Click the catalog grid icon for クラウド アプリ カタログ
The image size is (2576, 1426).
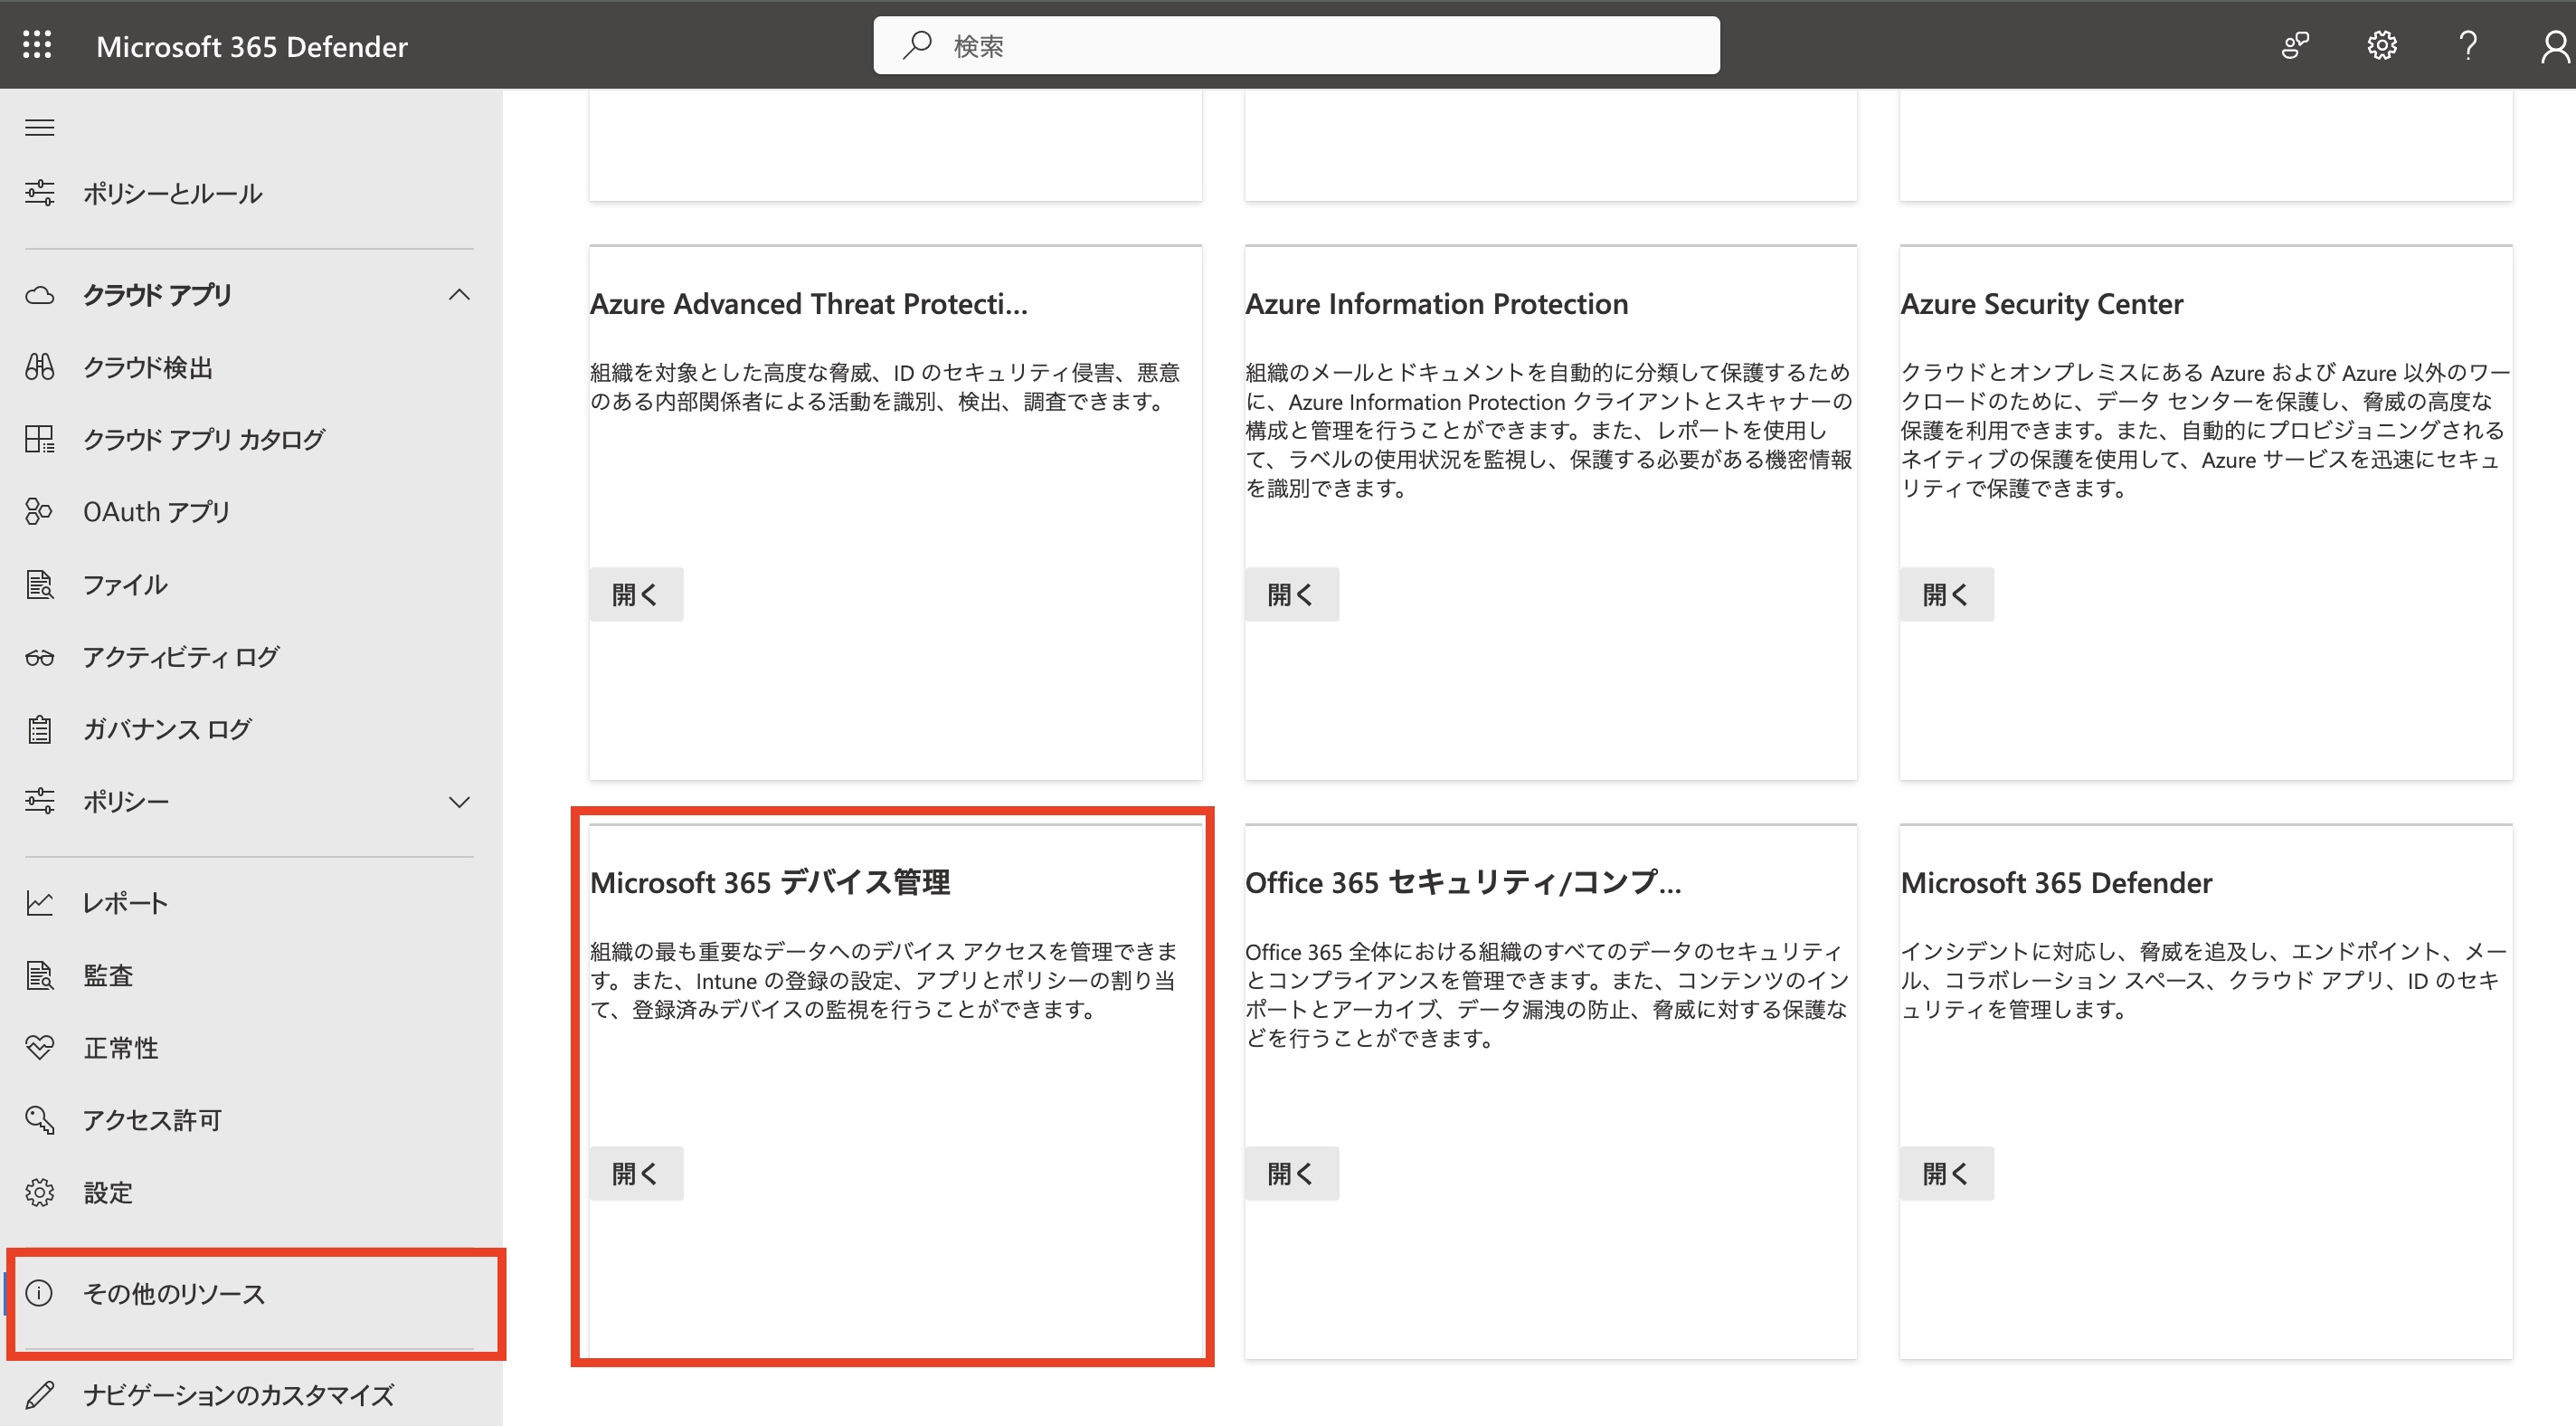39,440
